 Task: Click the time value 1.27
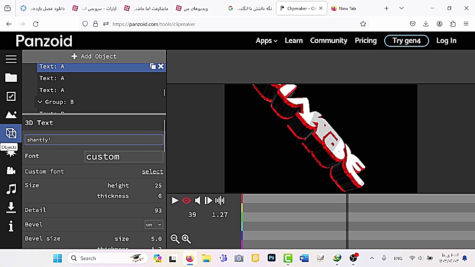tap(220, 215)
